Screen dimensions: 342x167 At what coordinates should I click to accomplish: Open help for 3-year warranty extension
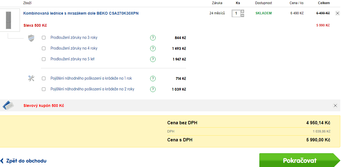click(153, 38)
